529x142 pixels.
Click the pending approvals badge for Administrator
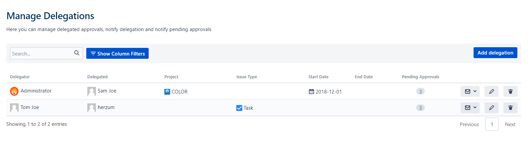pos(420,91)
